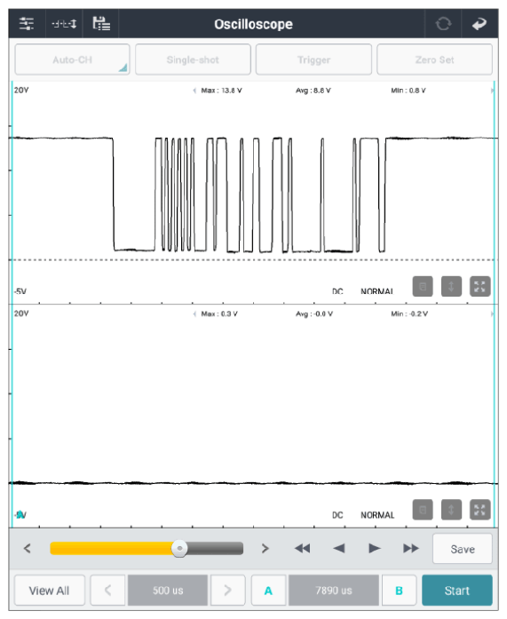Open the Auto-CH dropdown

click(72, 60)
